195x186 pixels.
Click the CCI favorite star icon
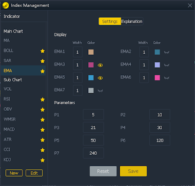pyautogui.click(x=42, y=150)
